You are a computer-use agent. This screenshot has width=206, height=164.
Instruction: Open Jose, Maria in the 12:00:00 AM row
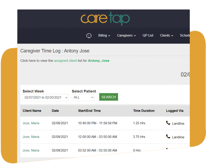[x=31, y=137]
